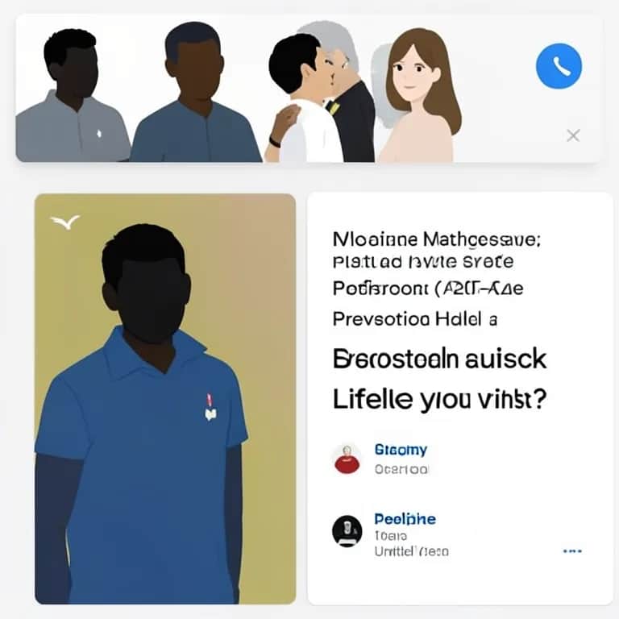Select the man in blue collared shirt

point(195,92)
